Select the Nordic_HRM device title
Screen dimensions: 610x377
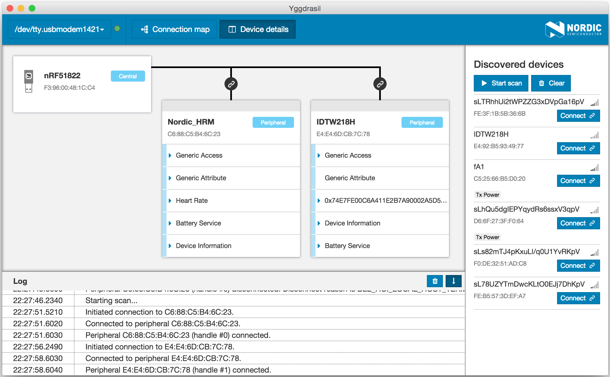point(191,122)
